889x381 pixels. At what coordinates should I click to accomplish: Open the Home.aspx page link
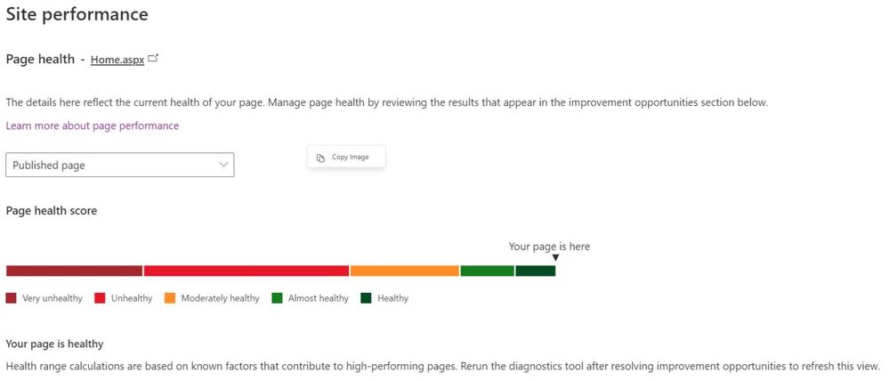(117, 60)
